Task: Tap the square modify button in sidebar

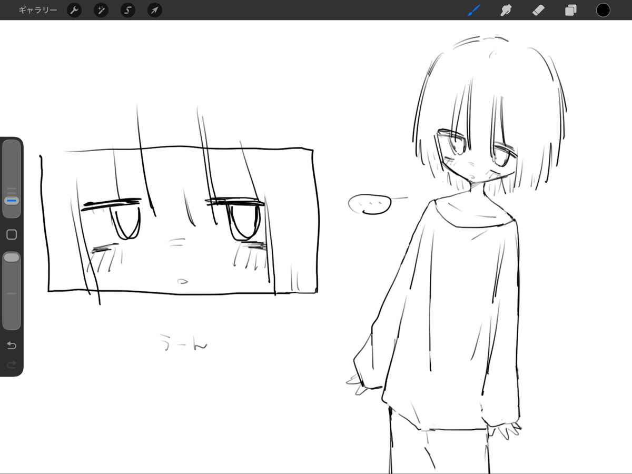Action: (x=12, y=235)
